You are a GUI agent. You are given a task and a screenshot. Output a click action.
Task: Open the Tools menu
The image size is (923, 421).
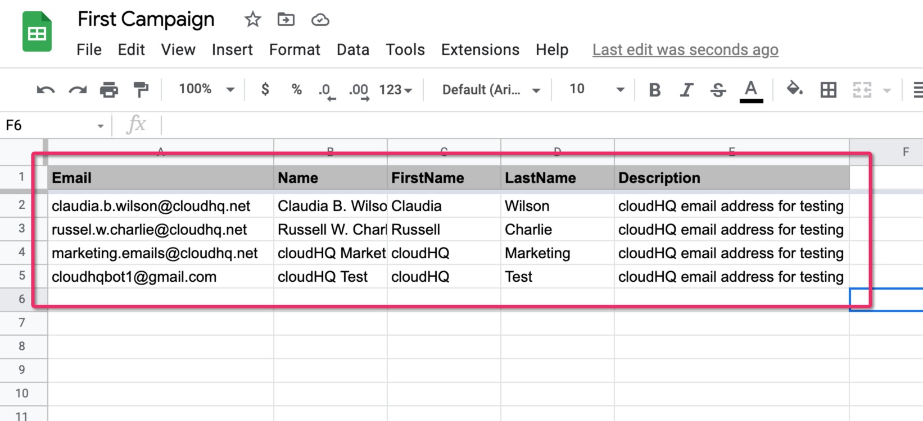(405, 50)
